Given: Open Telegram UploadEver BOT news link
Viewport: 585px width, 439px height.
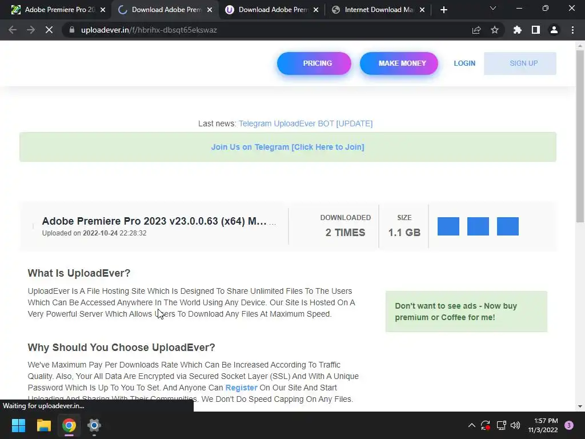Looking at the screenshot, I should pyautogui.click(x=306, y=123).
